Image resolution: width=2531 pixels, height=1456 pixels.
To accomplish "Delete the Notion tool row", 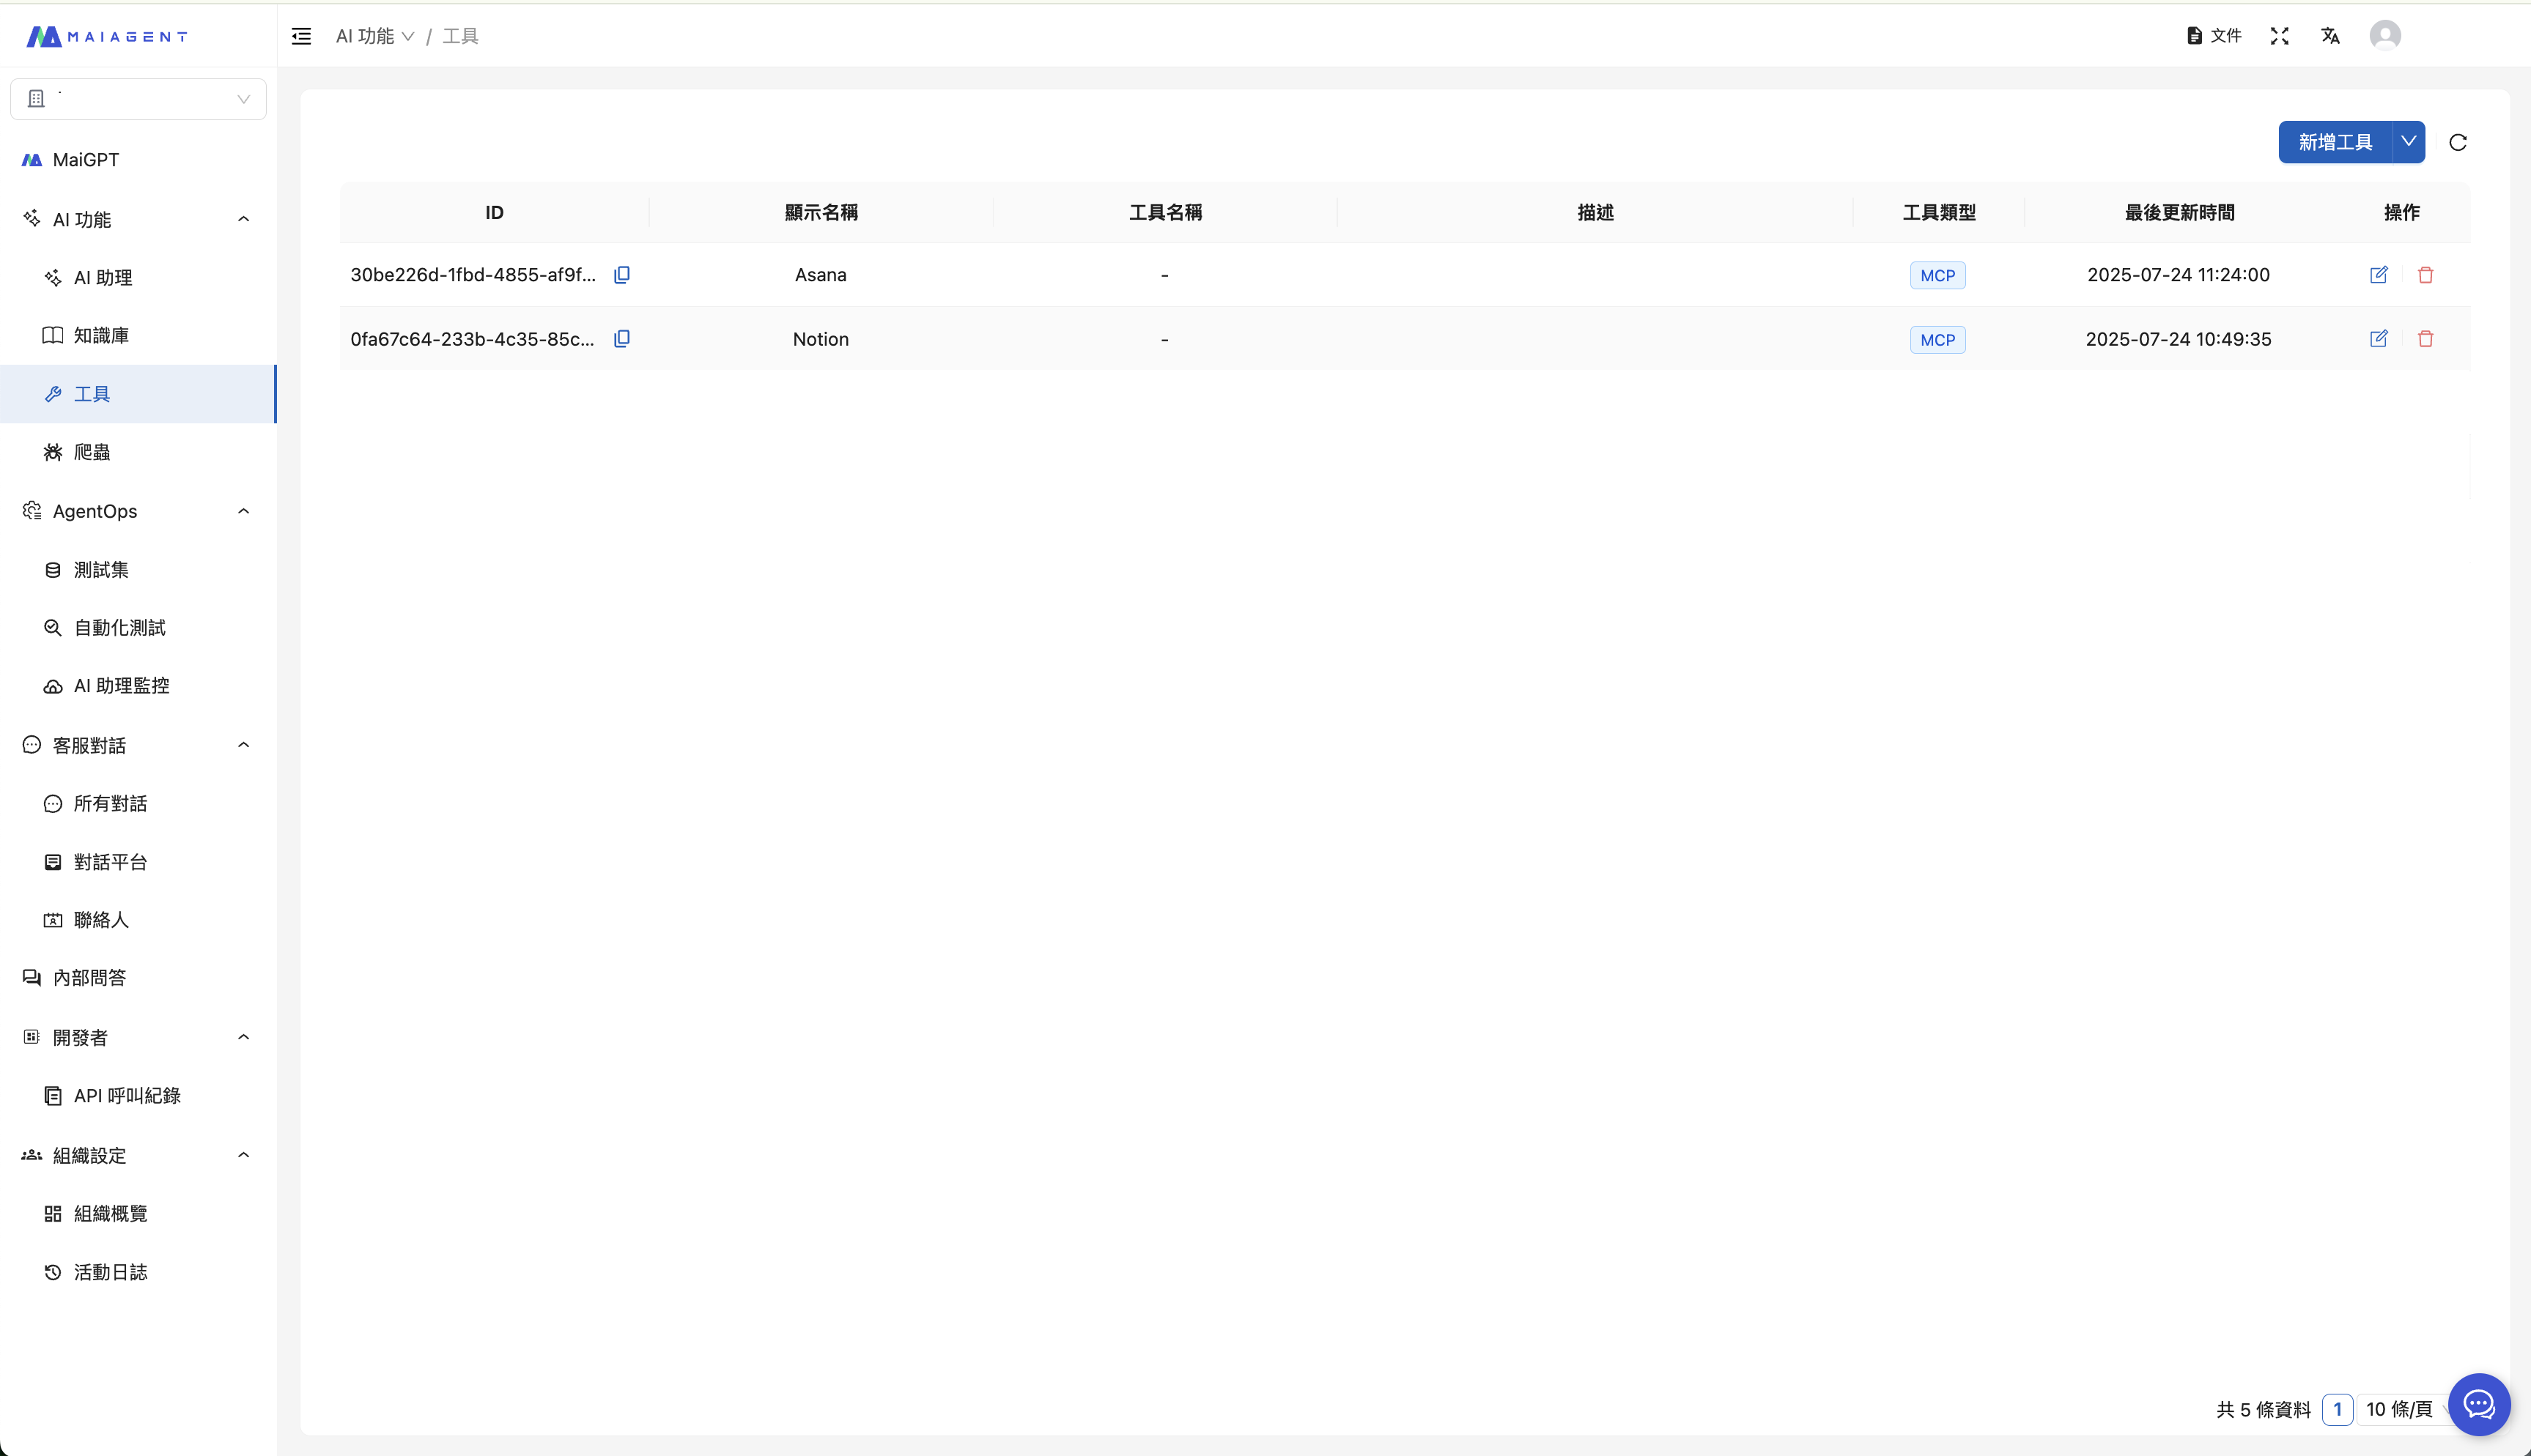I will 2425,339.
